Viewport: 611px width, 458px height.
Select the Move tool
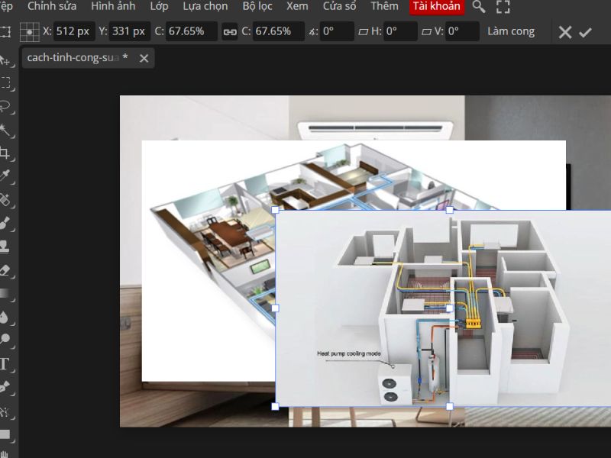point(5,60)
